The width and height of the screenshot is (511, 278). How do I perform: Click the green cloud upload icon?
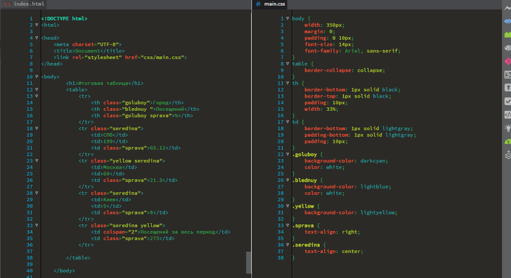coord(508,142)
